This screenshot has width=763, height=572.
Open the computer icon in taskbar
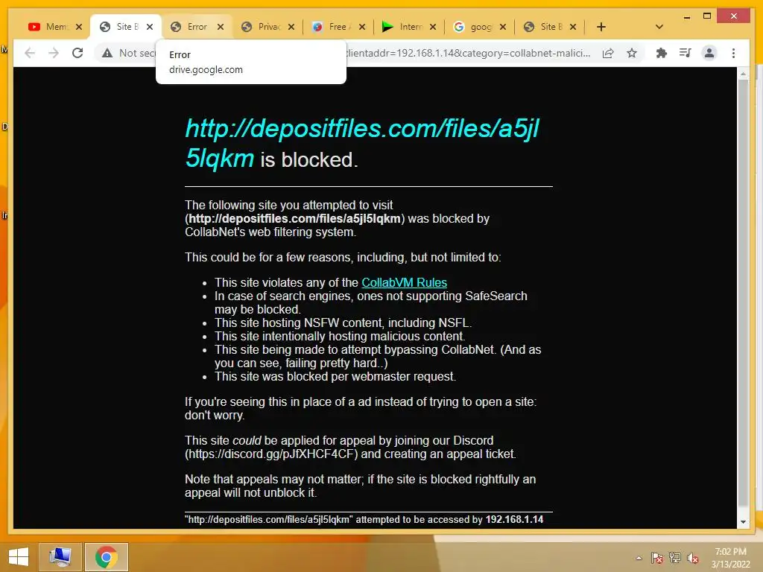tap(60, 557)
